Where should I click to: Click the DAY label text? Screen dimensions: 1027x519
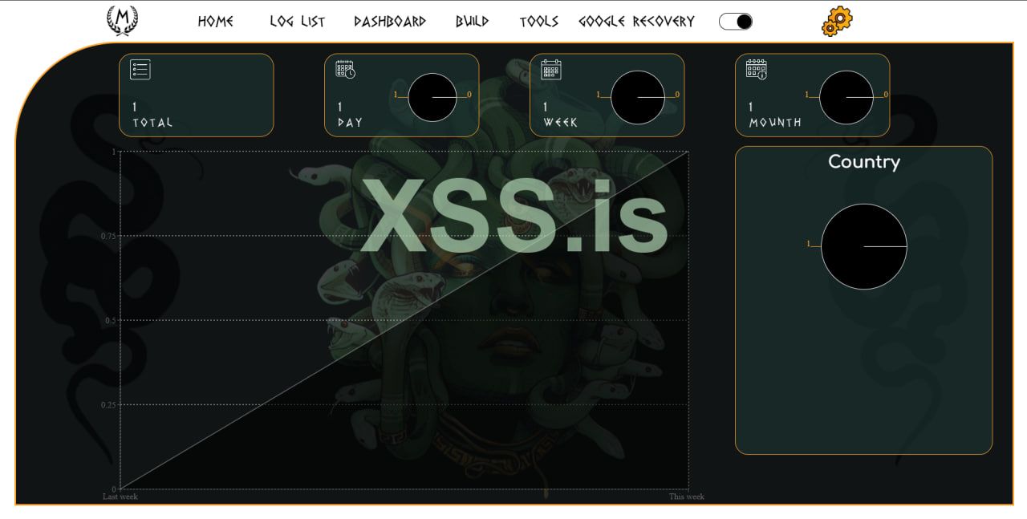(350, 123)
